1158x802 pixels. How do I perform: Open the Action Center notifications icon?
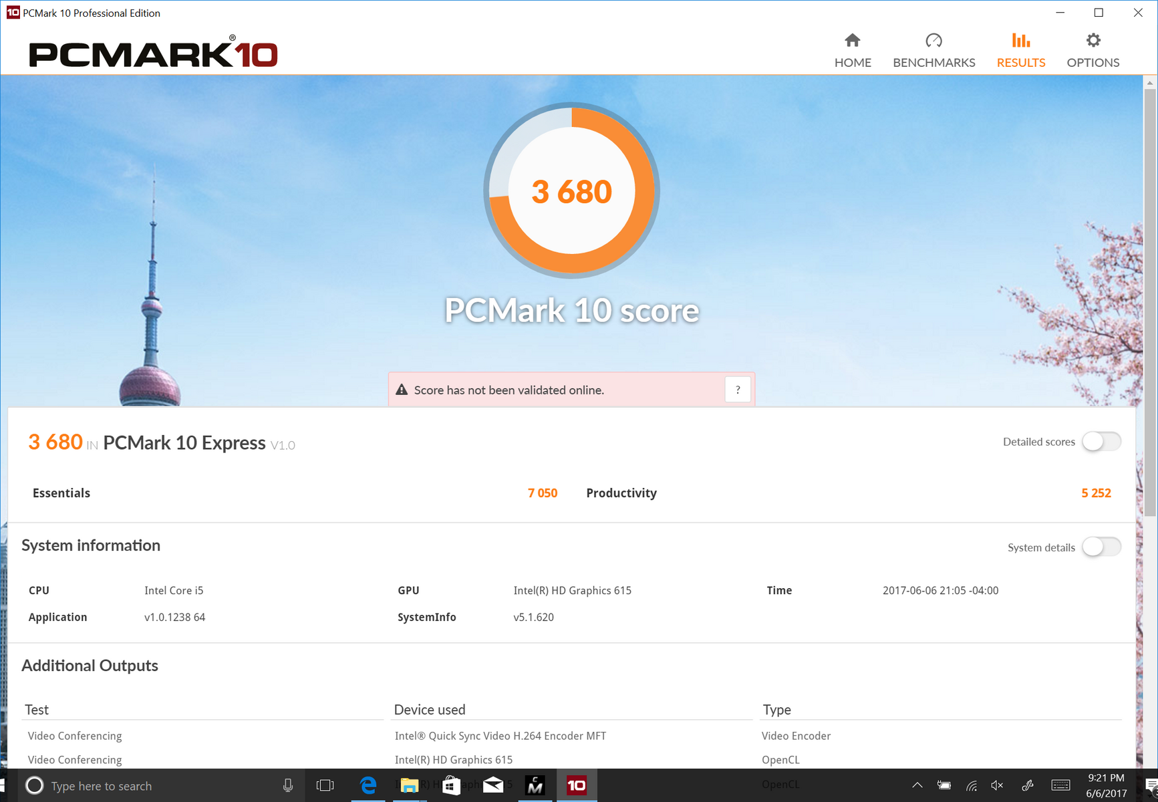tap(1151, 786)
